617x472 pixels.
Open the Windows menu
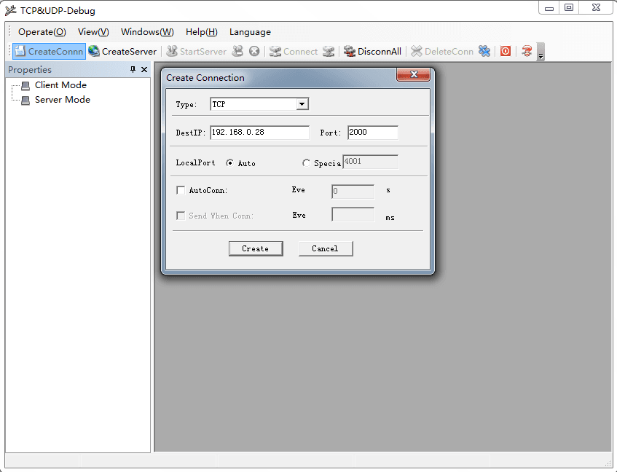coord(147,32)
